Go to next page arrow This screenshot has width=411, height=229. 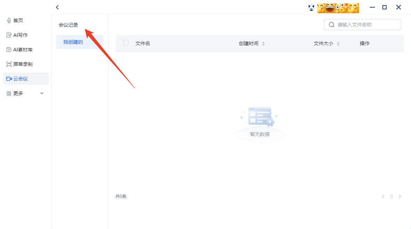point(400,196)
